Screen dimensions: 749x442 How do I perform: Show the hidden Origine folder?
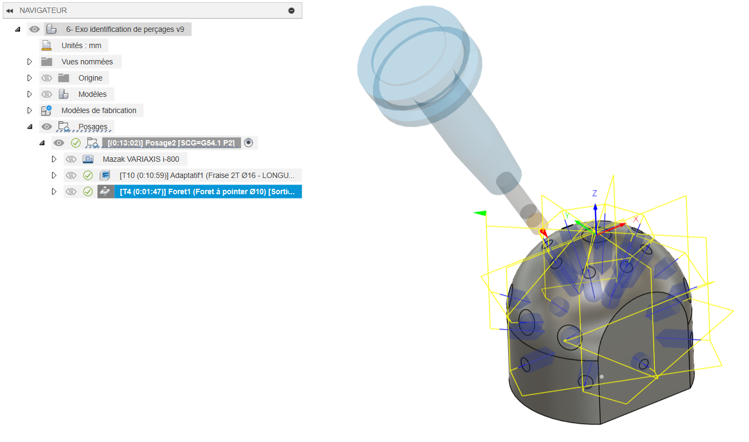point(47,78)
